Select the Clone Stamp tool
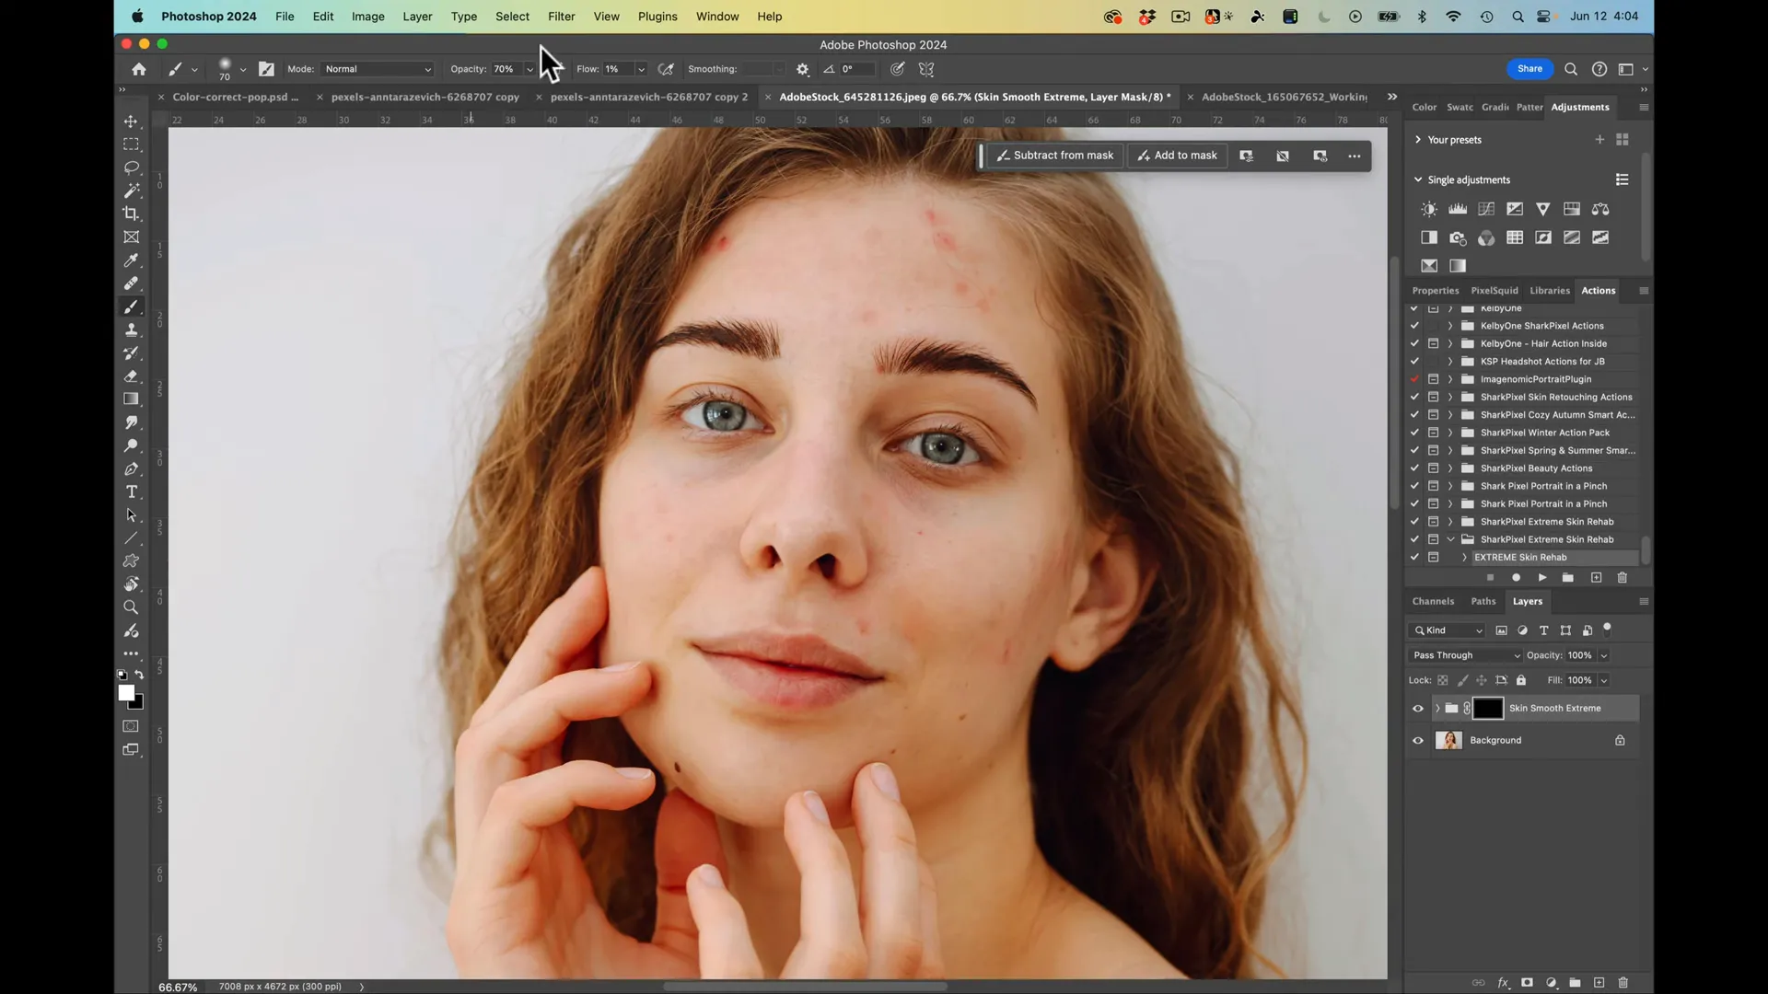Image resolution: width=1768 pixels, height=994 pixels. pyautogui.click(x=131, y=329)
